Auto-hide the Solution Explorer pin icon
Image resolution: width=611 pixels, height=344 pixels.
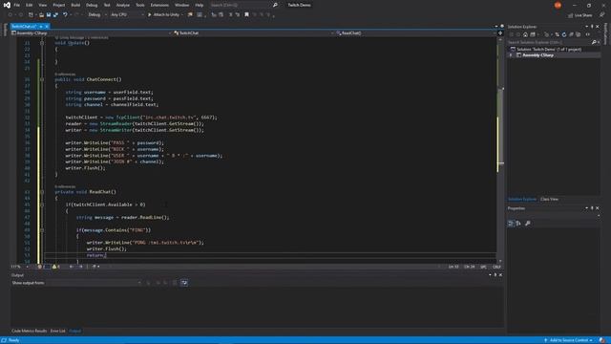point(592,27)
